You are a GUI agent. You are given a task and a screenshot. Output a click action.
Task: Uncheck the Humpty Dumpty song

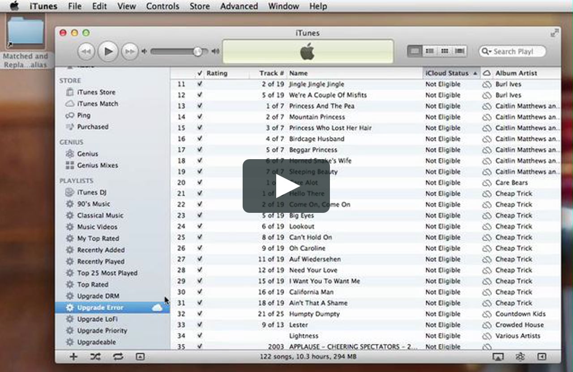pyautogui.click(x=200, y=314)
